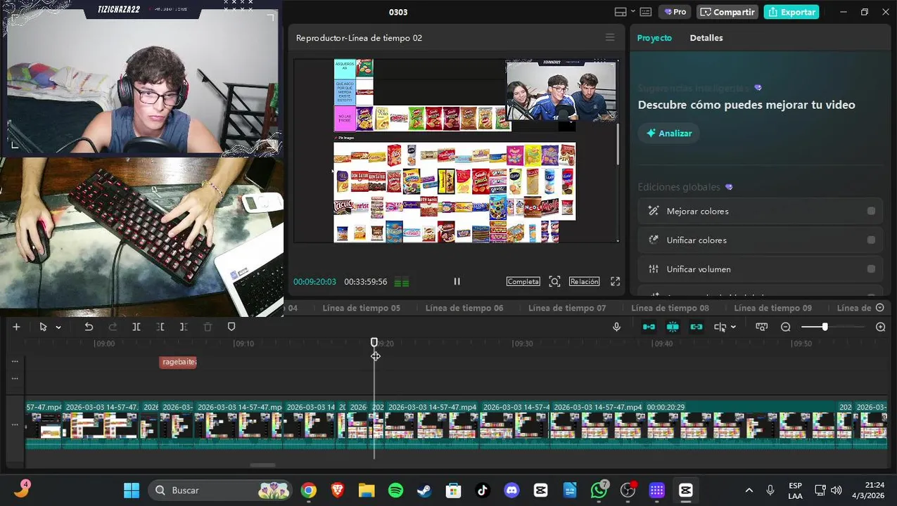Show hidden system tray icons chevron
The width and height of the screenshot is (897, 506).
tap(749, 491)
